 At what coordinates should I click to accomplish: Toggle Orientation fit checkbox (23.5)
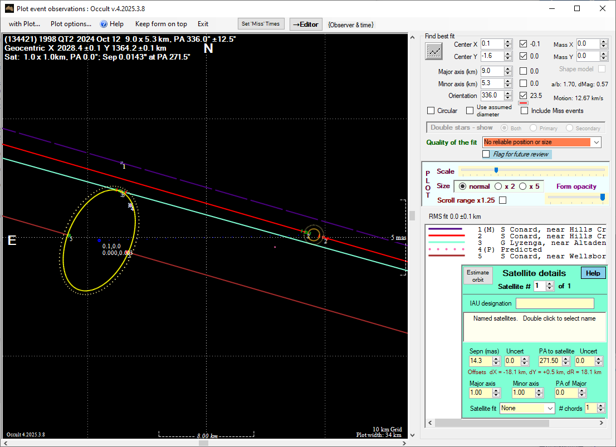[x=523, y=95]
